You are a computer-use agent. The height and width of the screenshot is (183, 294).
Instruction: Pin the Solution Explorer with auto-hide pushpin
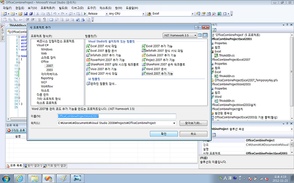tap(287, 25)
